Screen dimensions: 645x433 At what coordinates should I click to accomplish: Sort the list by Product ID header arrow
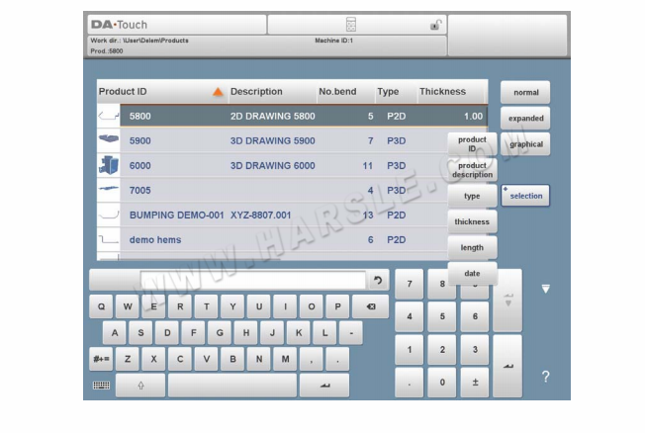coord(218,92)
